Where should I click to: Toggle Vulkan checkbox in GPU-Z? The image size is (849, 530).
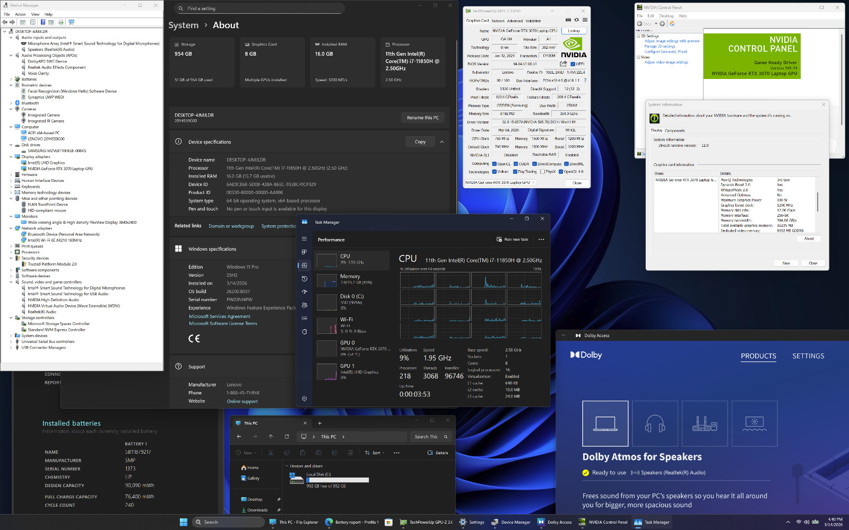[494, 172]
